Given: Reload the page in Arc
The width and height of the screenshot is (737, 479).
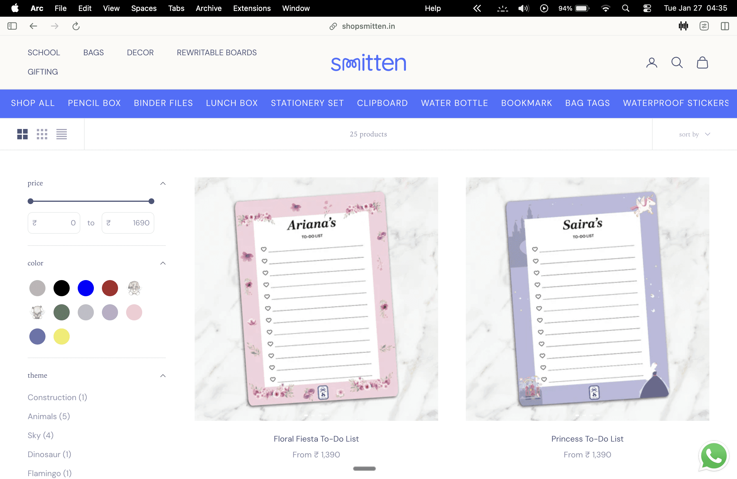Looking at the screenshot, I should 76,26.
